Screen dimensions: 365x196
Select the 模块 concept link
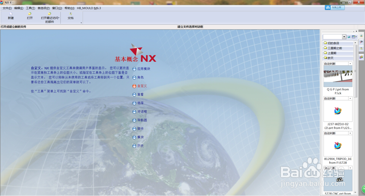138,137
